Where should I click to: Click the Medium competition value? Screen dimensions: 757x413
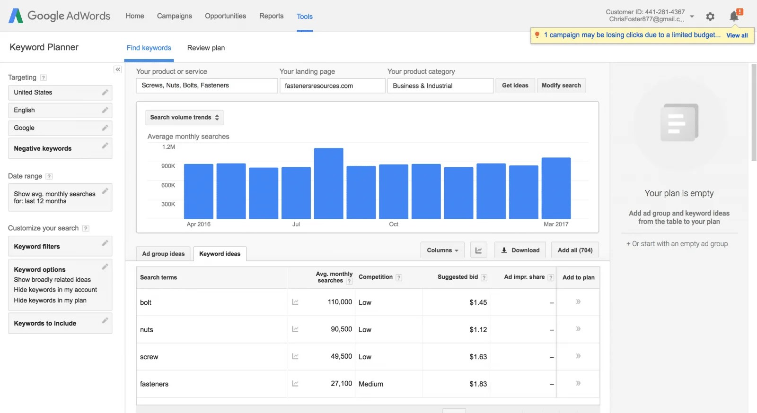371,384
